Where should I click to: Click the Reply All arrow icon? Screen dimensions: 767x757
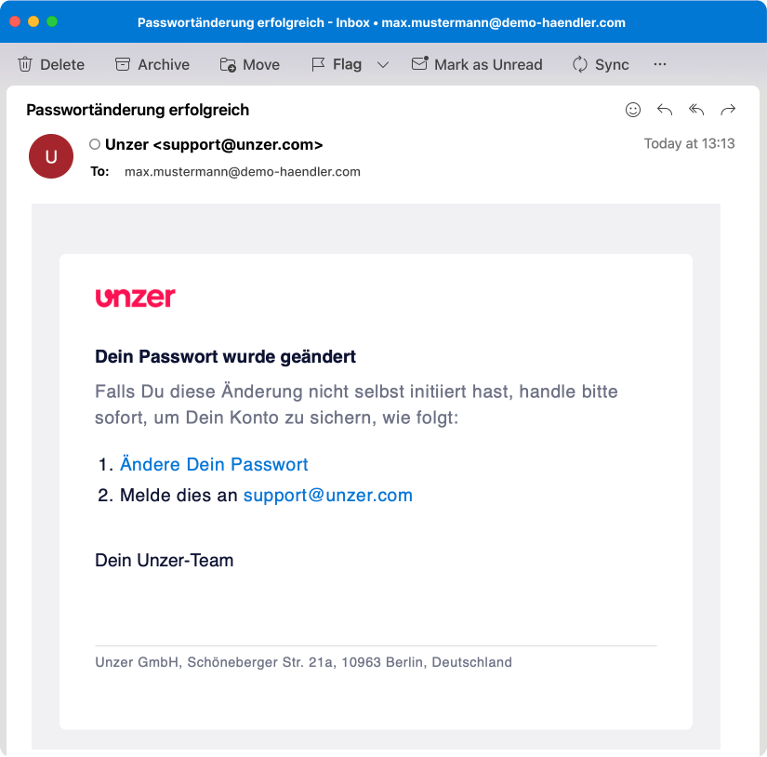(696, 110)
